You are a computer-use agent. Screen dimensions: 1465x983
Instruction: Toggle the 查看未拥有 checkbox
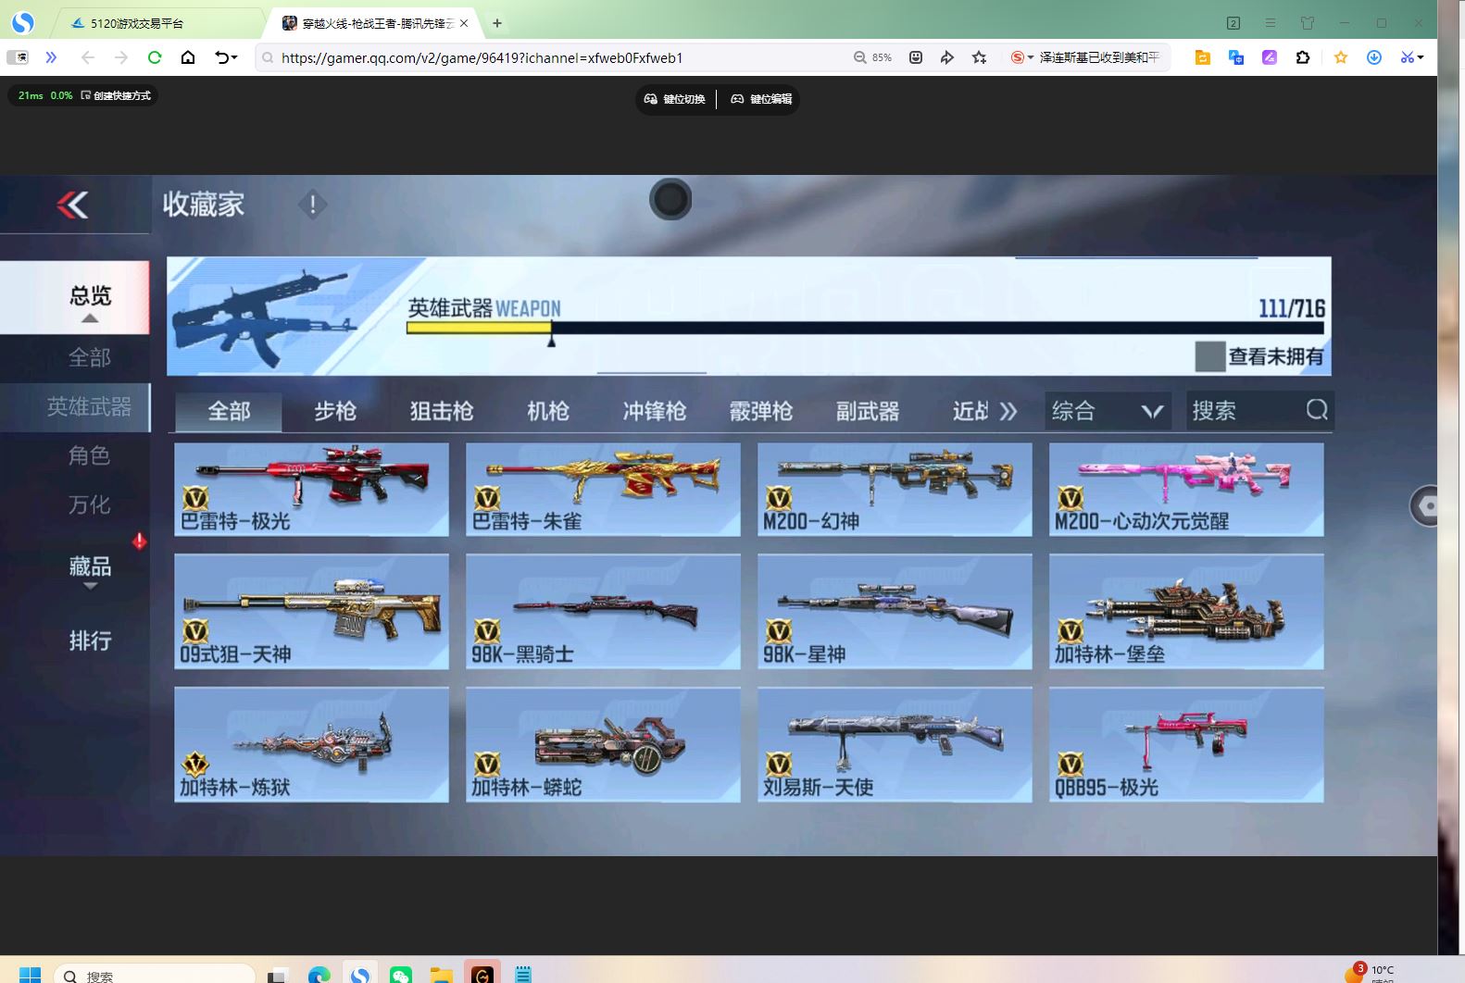(x=1209, y=356)
